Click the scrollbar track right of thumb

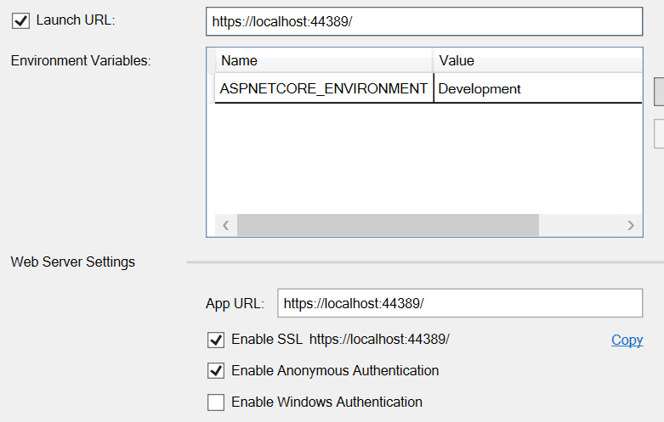pyautogui.click(x=578, y=225)
